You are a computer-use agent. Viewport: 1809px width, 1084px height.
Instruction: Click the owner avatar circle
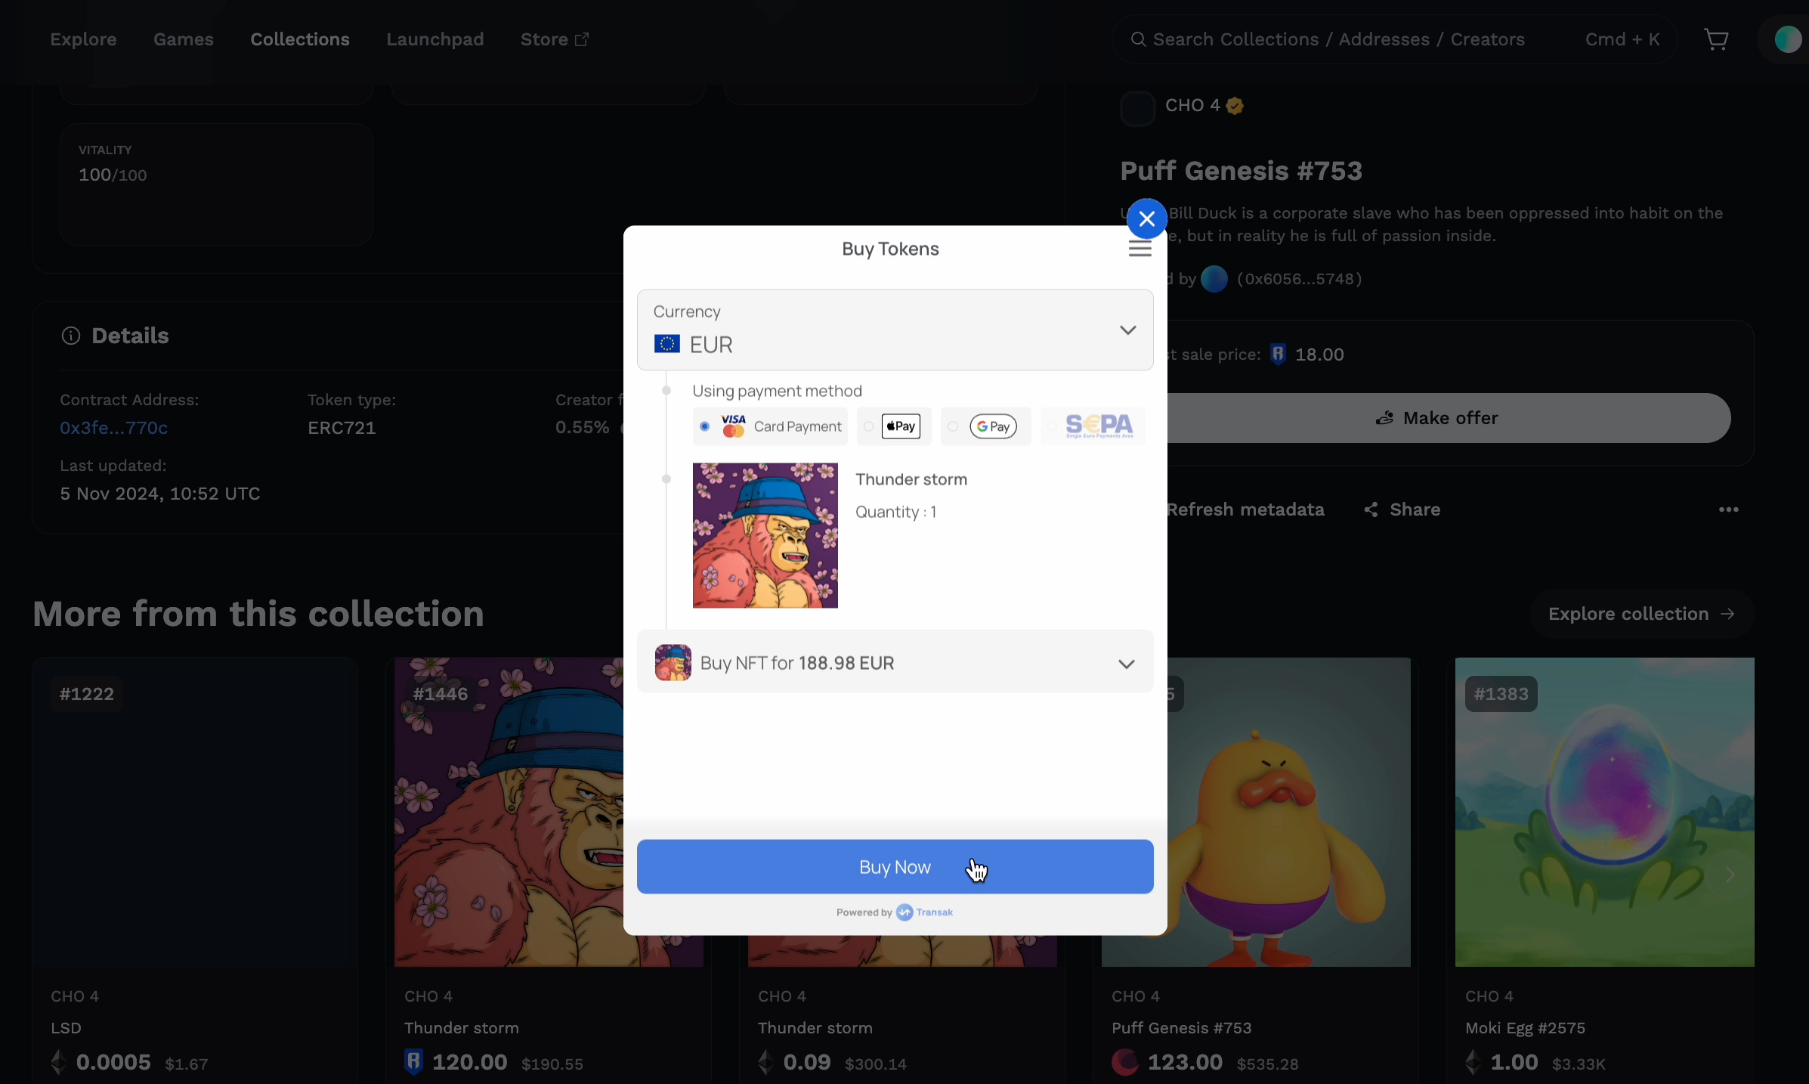1214,279
